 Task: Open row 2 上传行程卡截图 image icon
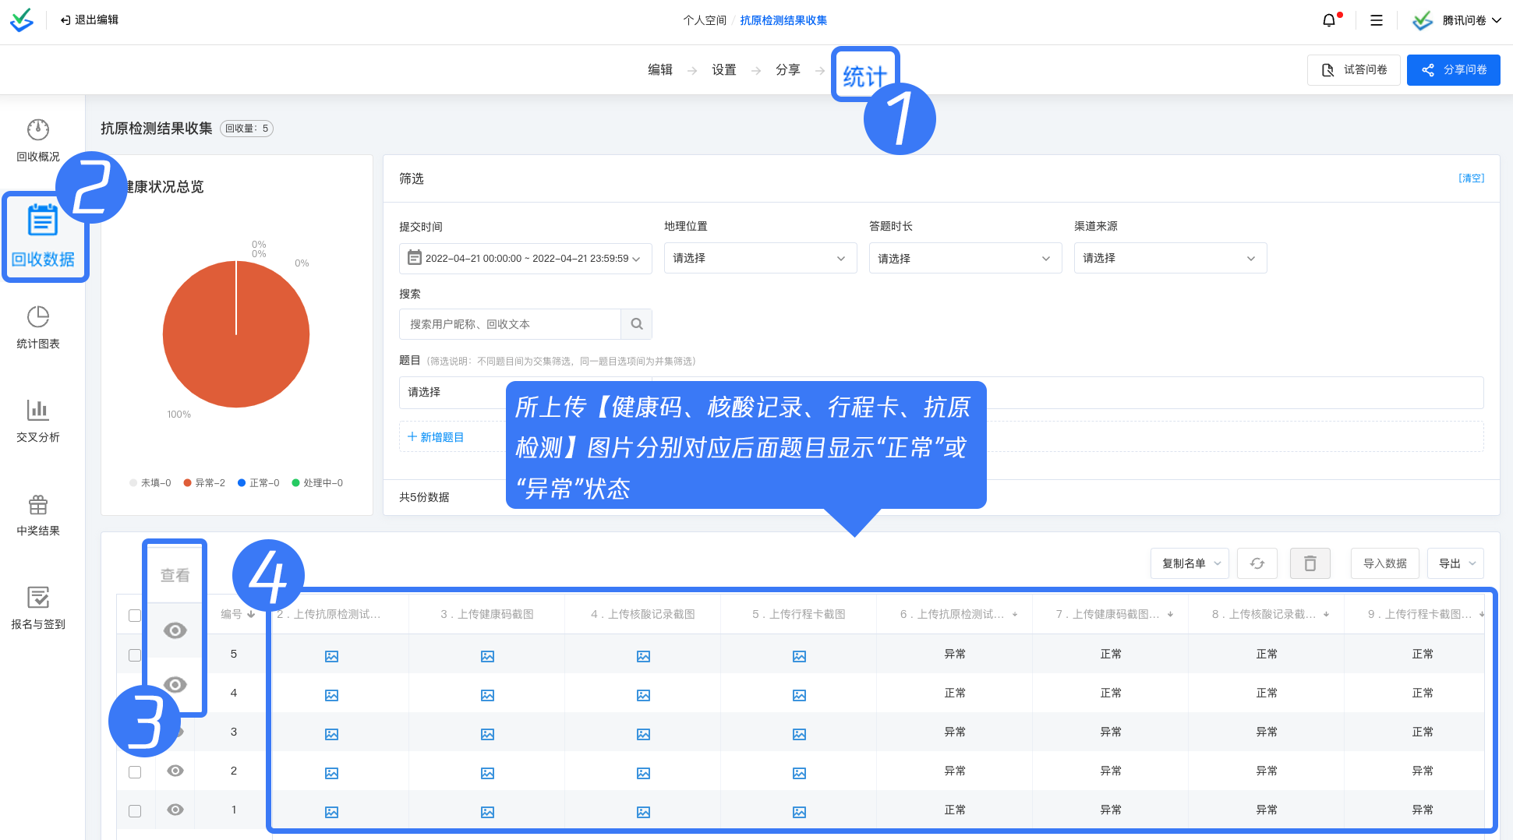tap(799, 773)
